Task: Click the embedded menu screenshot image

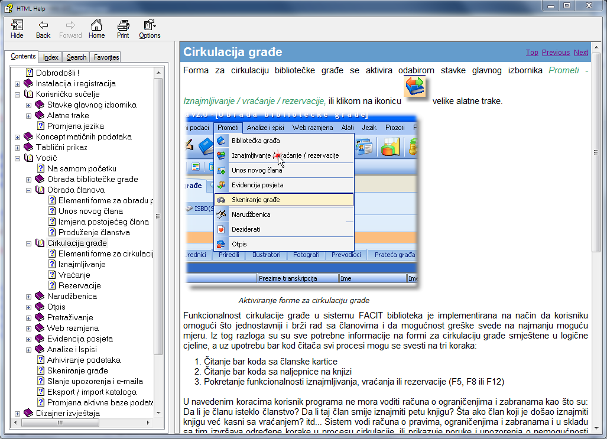Action: [x=301, y=201]
